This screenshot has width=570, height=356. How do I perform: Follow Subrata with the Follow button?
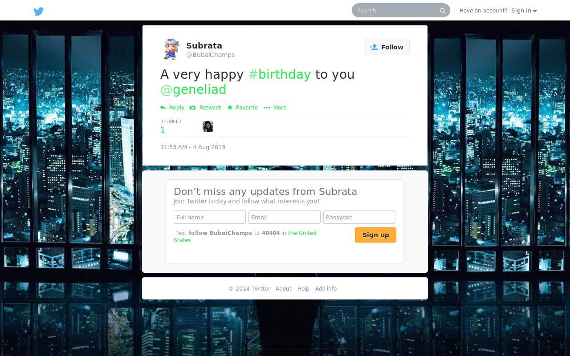[387, 47]
